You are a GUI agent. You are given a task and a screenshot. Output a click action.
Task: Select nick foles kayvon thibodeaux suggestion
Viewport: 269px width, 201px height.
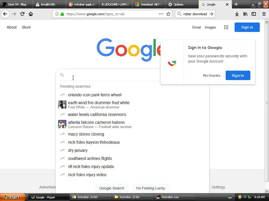(132, 142)
